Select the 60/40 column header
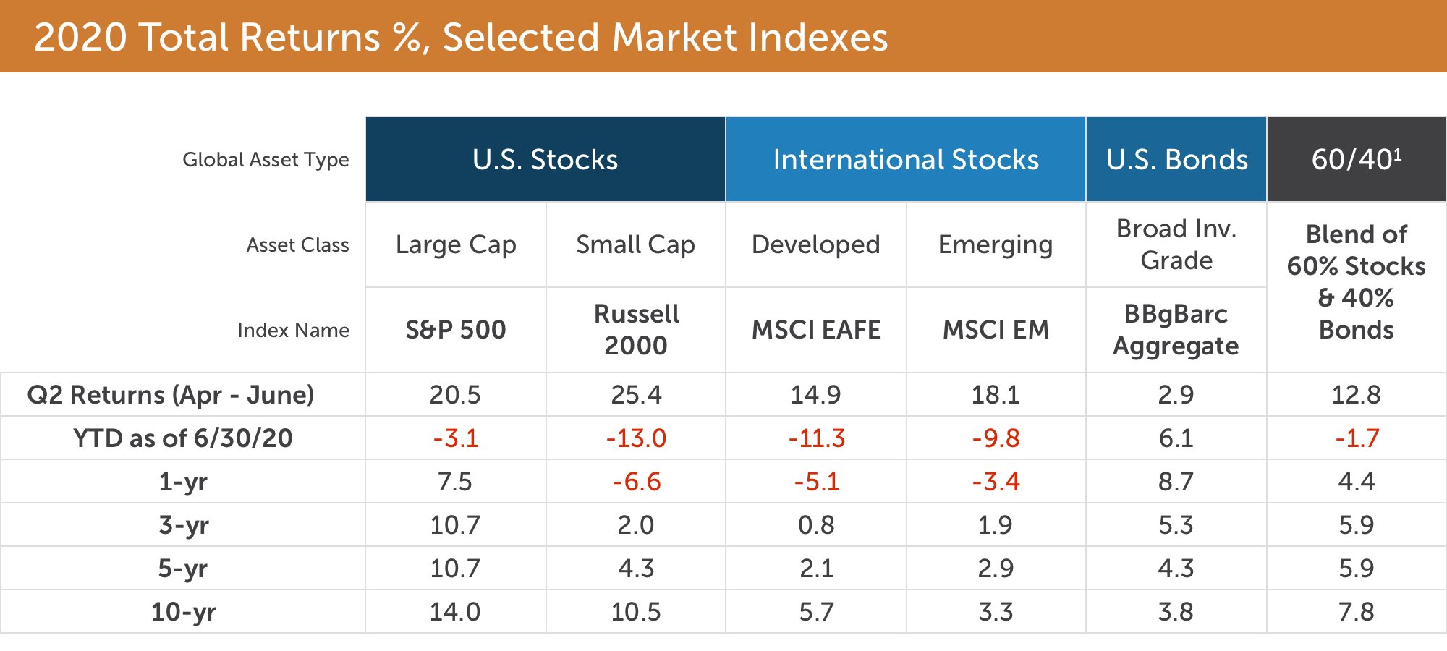Screen dimensions: 1447x651 coord(1356,159)
